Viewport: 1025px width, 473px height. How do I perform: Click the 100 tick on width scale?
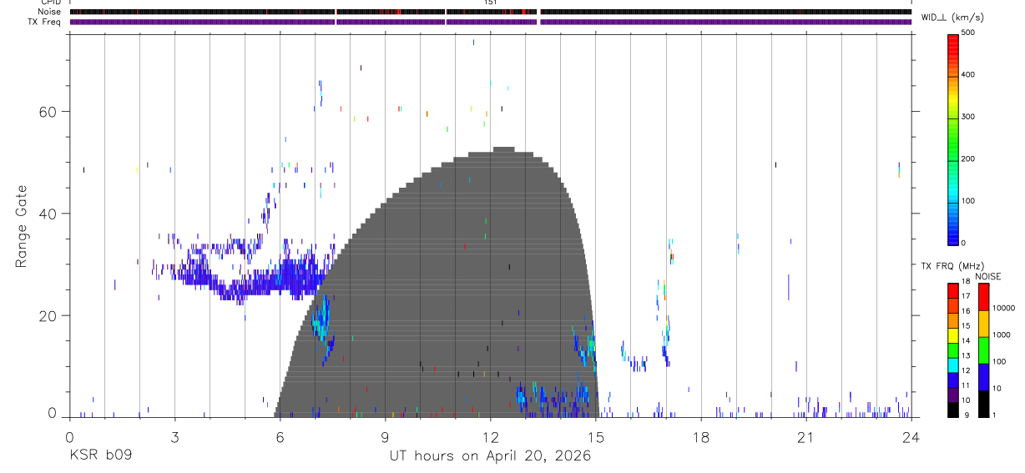click(968, 201)
